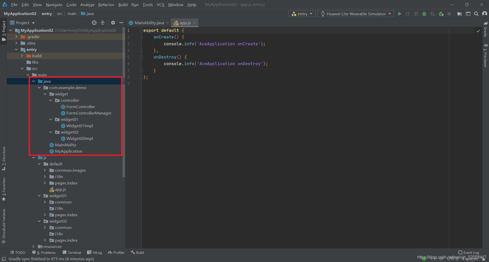Click the Project tree vertical scrollbar
Image resolution: width=489 pixels, height=262 pixels.
point(124,102)
